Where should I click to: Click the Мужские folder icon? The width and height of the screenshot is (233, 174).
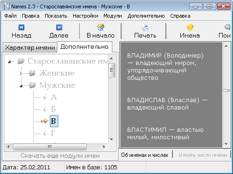pyautogui.click(x=33, y=85)
